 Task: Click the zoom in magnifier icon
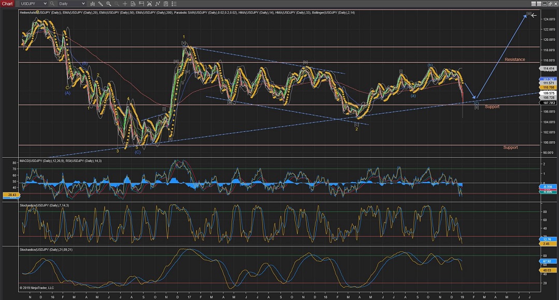pyautogui.click(x=109, y=4)
